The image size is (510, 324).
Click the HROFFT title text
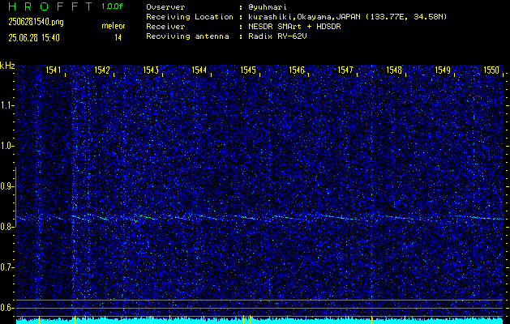[x=51, y=6]
